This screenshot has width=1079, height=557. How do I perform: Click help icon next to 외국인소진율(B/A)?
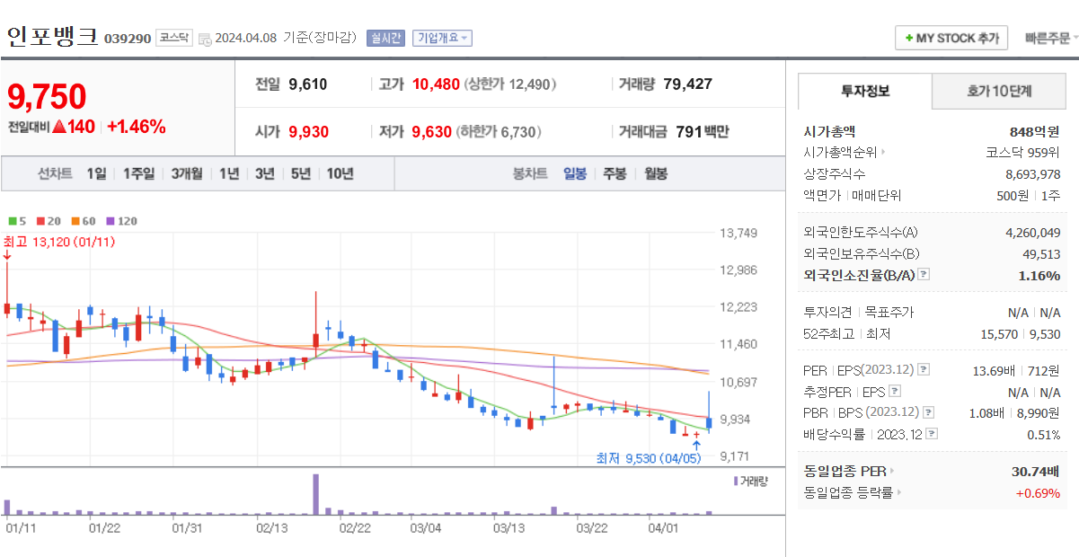click(x=924, y=275)
